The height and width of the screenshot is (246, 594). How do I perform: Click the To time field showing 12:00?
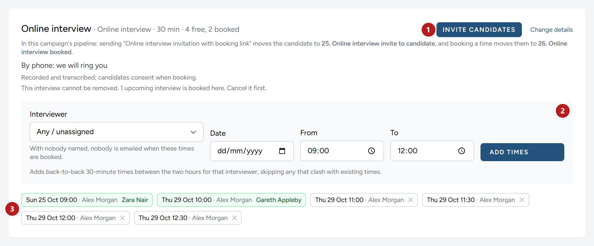(x=432, y=151)
